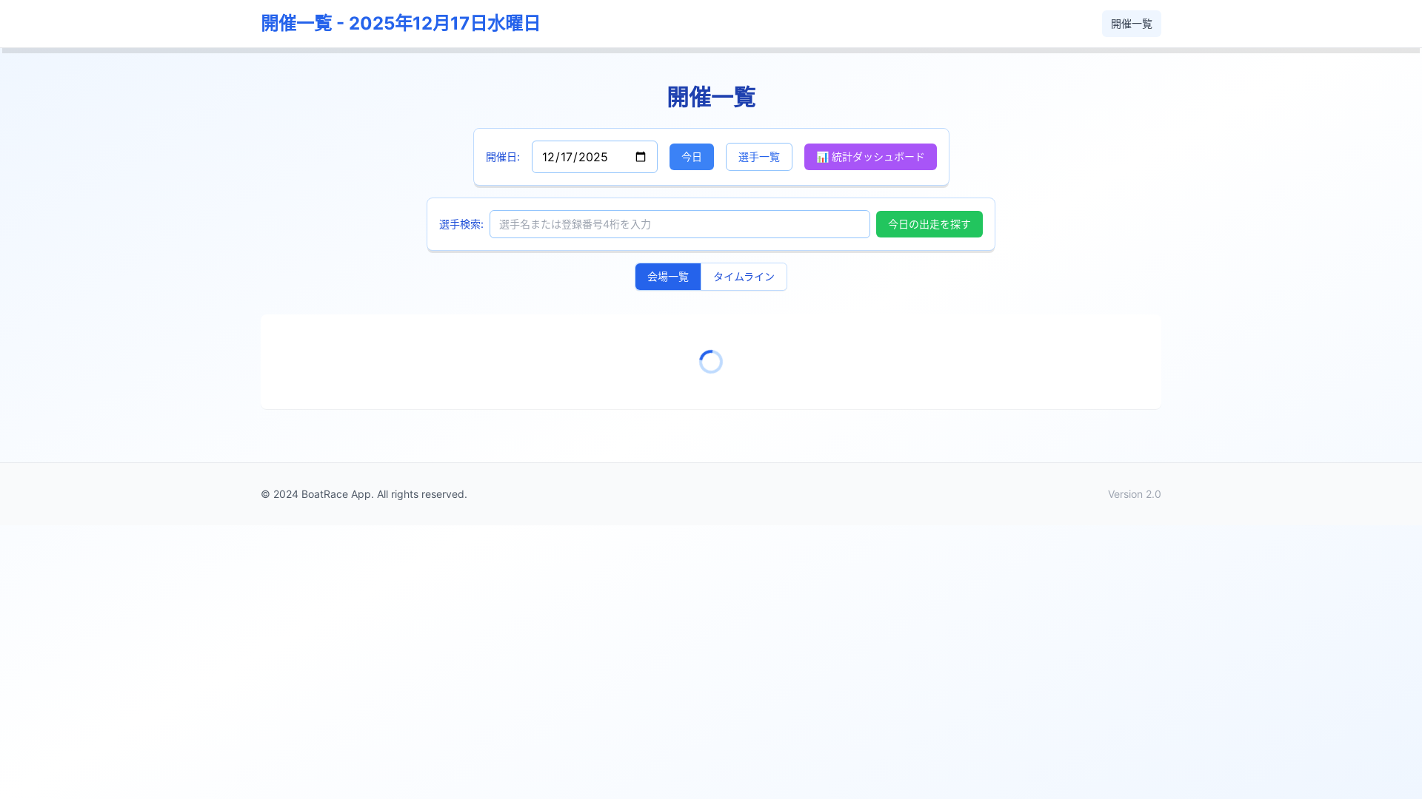Click 開催一覧 nav button in header
Screen dimensions: 1422x799
[x=1131, y=24]
